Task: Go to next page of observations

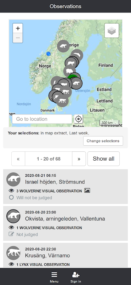Action: 79,159
